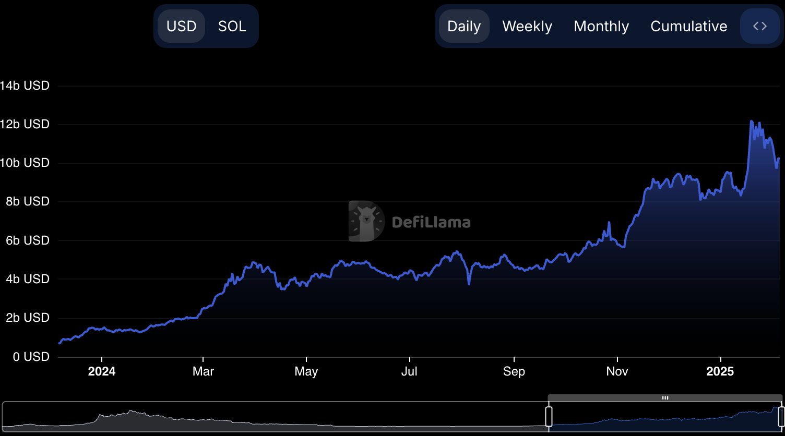Select the Monthly interval tab
Screen dimensions: 785x436
pos(601,26)
